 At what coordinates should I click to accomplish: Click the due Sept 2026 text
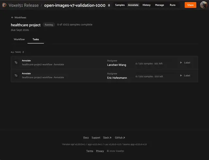(20, 30)
